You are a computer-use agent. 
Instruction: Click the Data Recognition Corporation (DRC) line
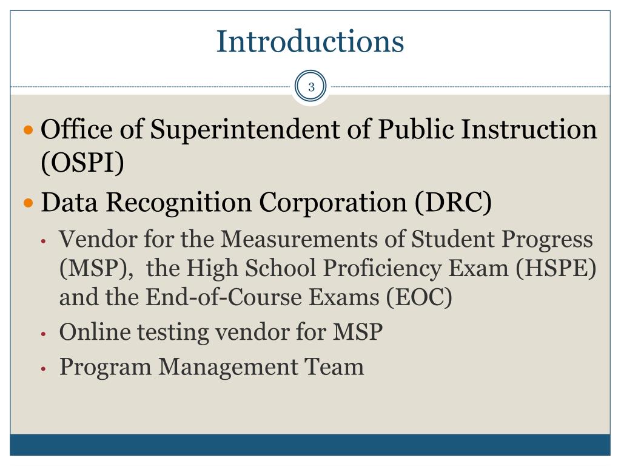pyautogui.click(x=266, y=203)
